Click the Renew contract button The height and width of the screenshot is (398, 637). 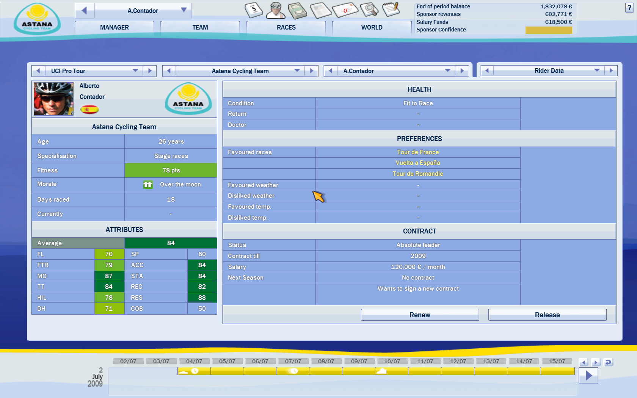coord(420,315)
